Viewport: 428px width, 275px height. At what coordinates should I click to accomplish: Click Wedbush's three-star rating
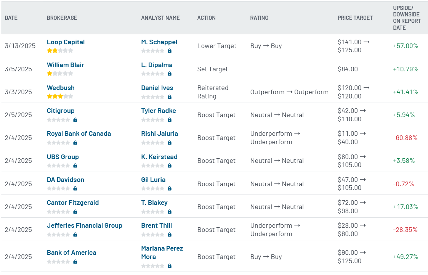tap(60, 96)
